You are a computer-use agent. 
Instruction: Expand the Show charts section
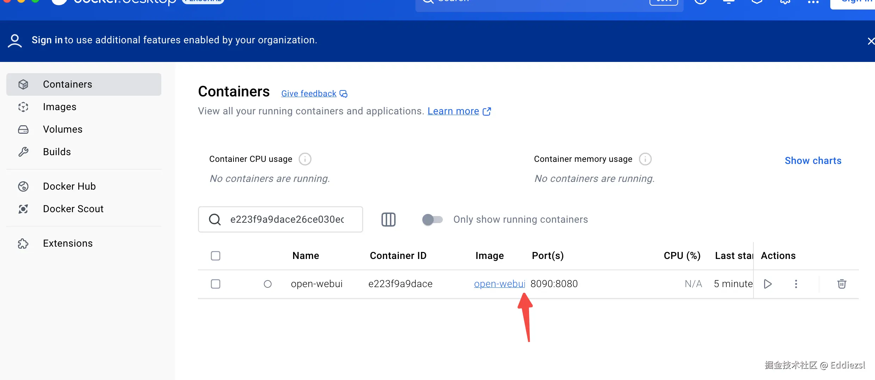(813, 161)
